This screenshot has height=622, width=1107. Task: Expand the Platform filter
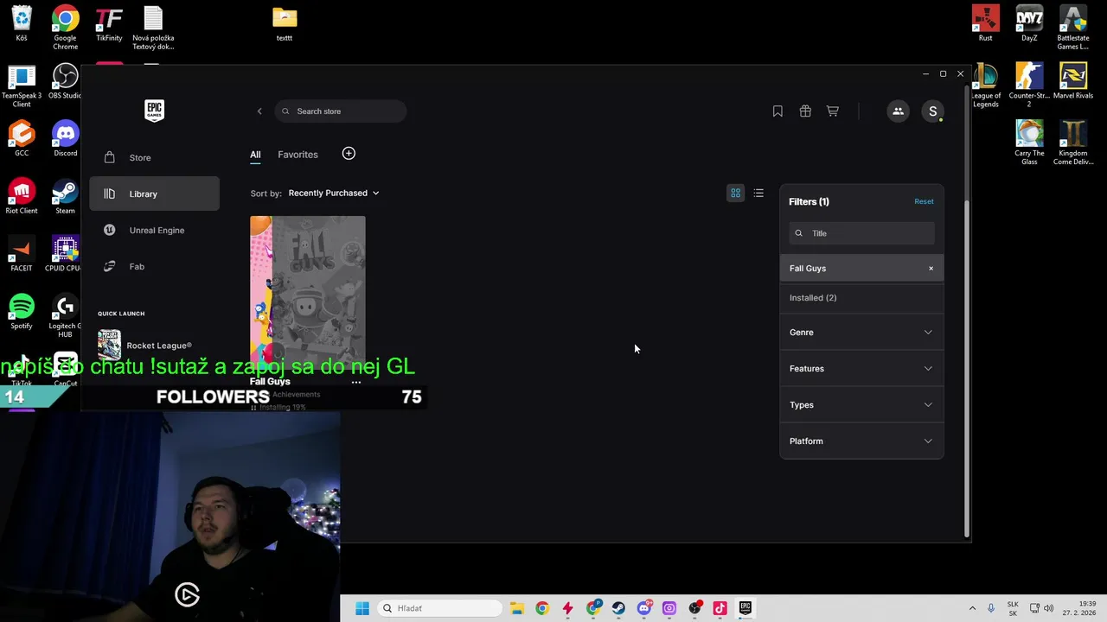[861, 441]
